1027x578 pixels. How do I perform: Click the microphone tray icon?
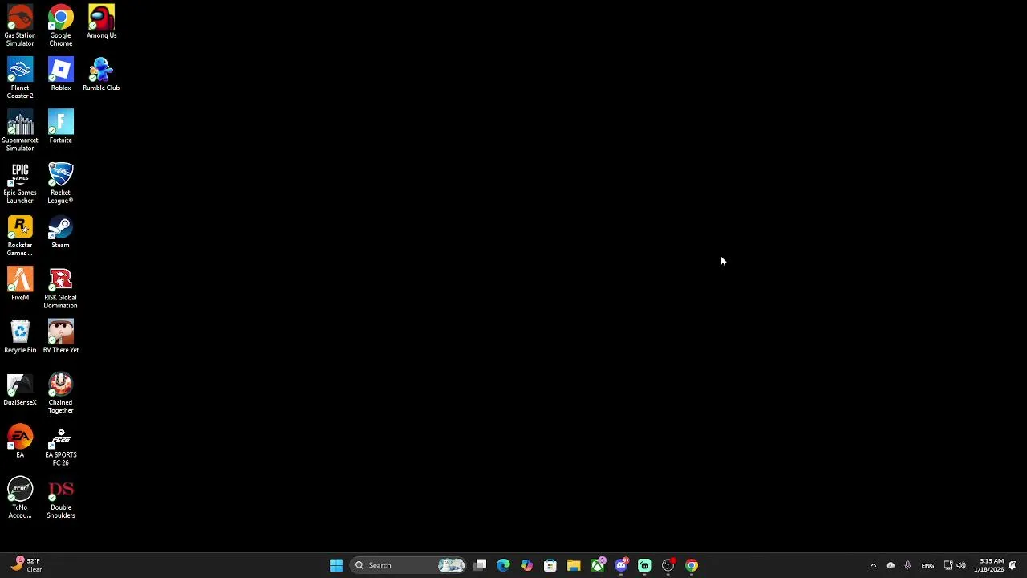click(x=907, y=565)
